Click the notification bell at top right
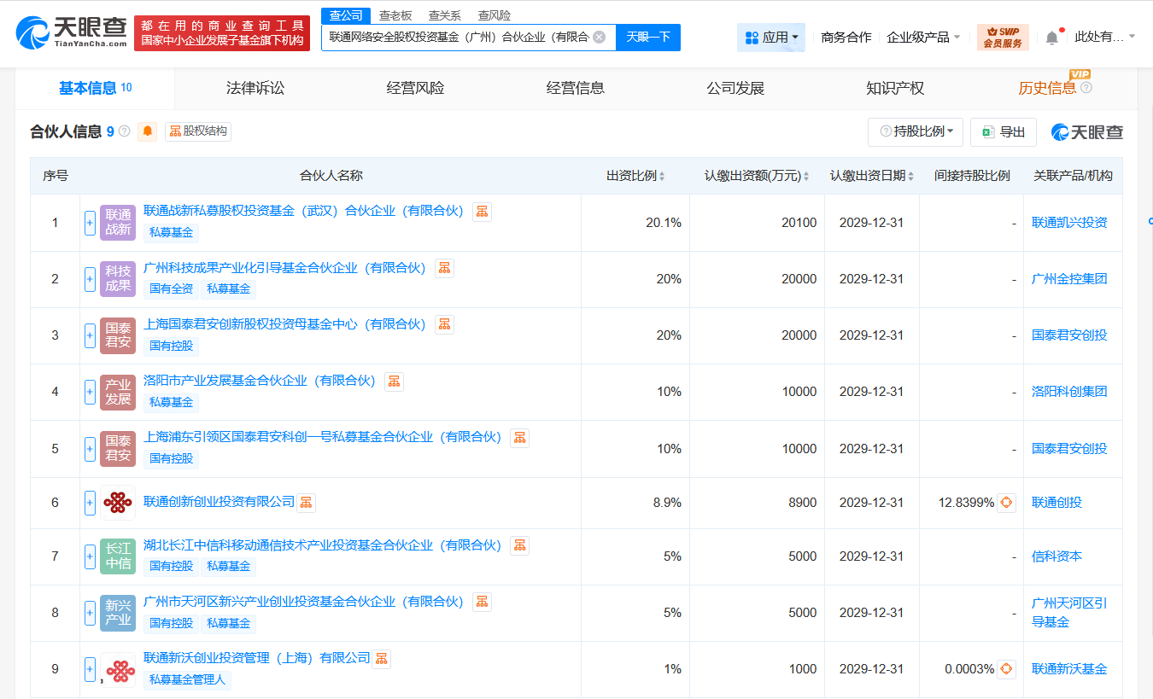The image size is (1153, 699). coord(1051,38)
